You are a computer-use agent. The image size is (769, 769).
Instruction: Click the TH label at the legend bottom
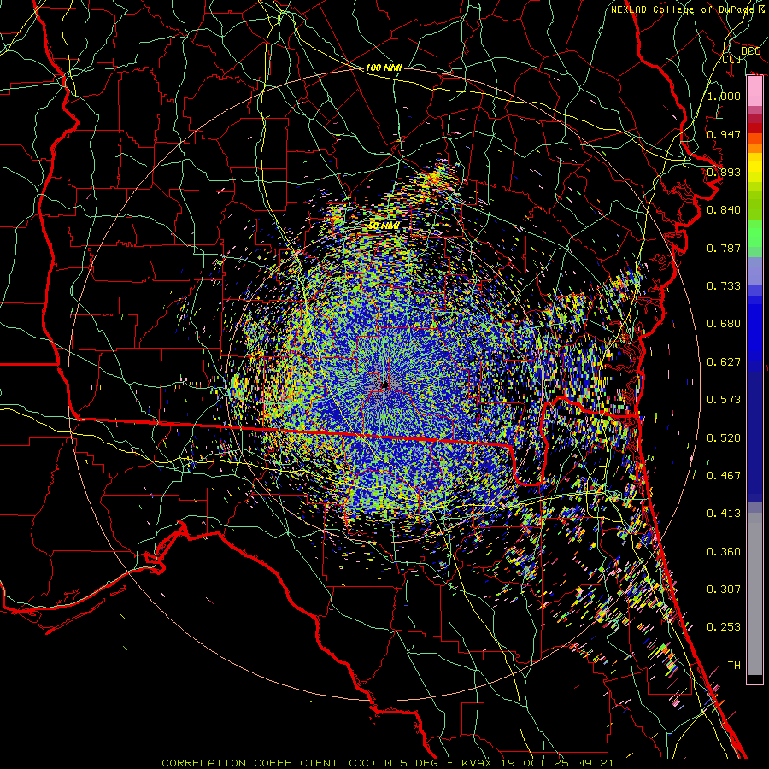click(734, 666)
